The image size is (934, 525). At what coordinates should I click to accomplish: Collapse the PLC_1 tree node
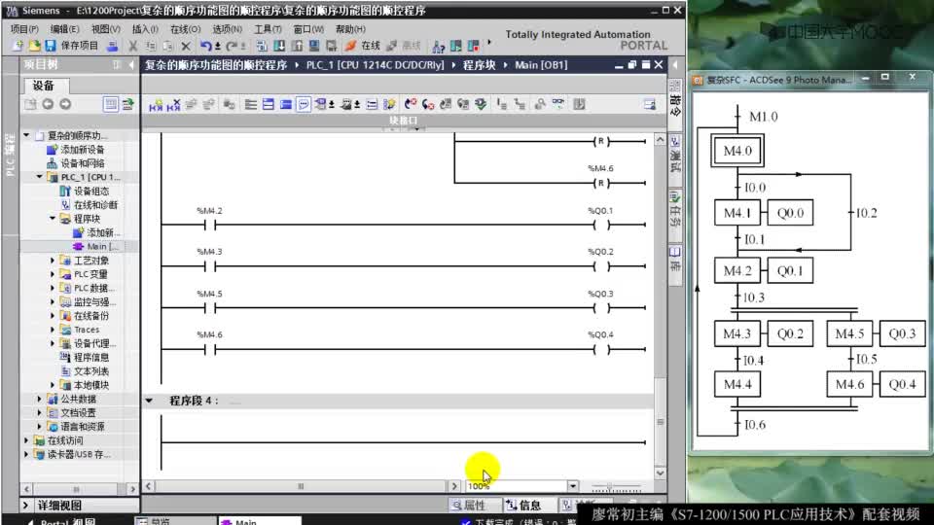(x=39, y=177)
